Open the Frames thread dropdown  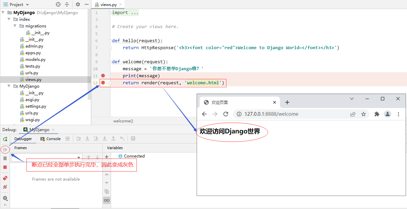[x=46, y=157]
